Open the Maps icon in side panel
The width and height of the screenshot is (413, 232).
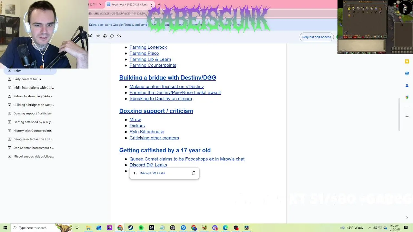tap(407, 97)
